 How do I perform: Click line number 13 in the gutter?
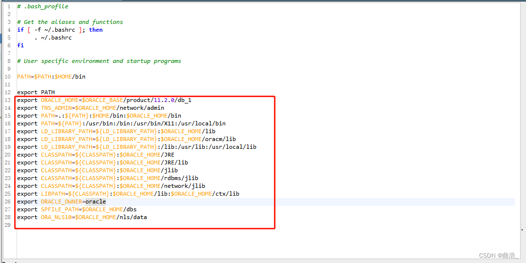(x=8, y=100)
